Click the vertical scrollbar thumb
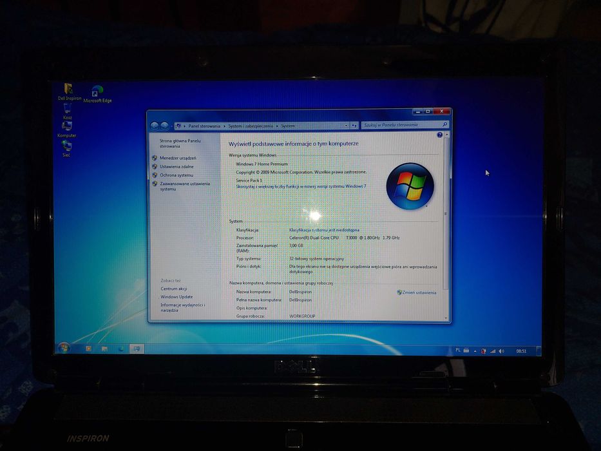The image size is (601, 451). (x=446, y=214)
